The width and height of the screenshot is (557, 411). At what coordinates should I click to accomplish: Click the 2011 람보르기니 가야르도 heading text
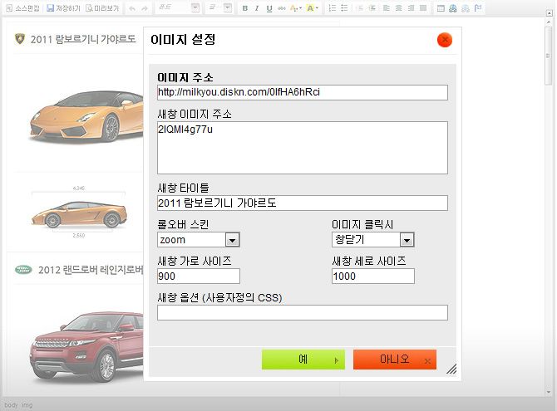[x=83, y=39]
